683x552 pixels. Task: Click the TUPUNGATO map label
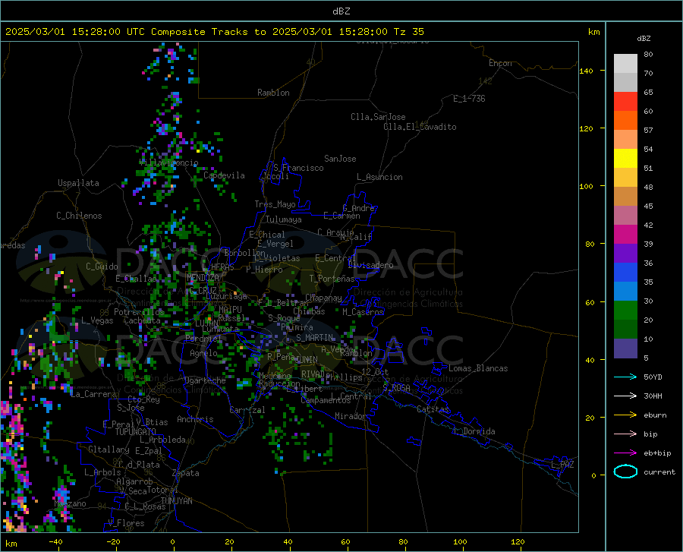click(x=136, y=432)
